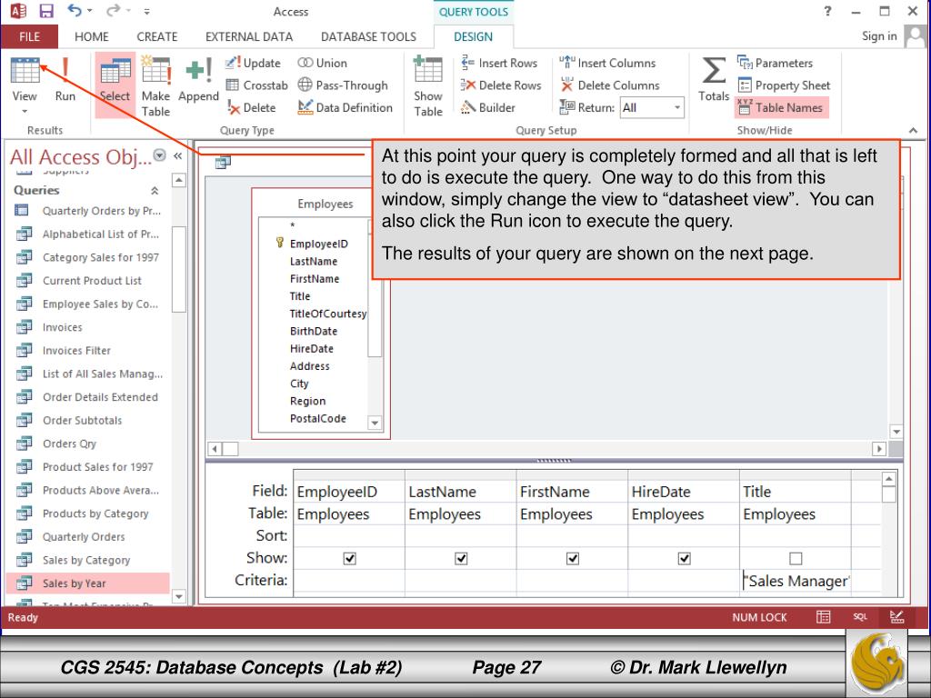Choose the Union query type

point(323,63)
